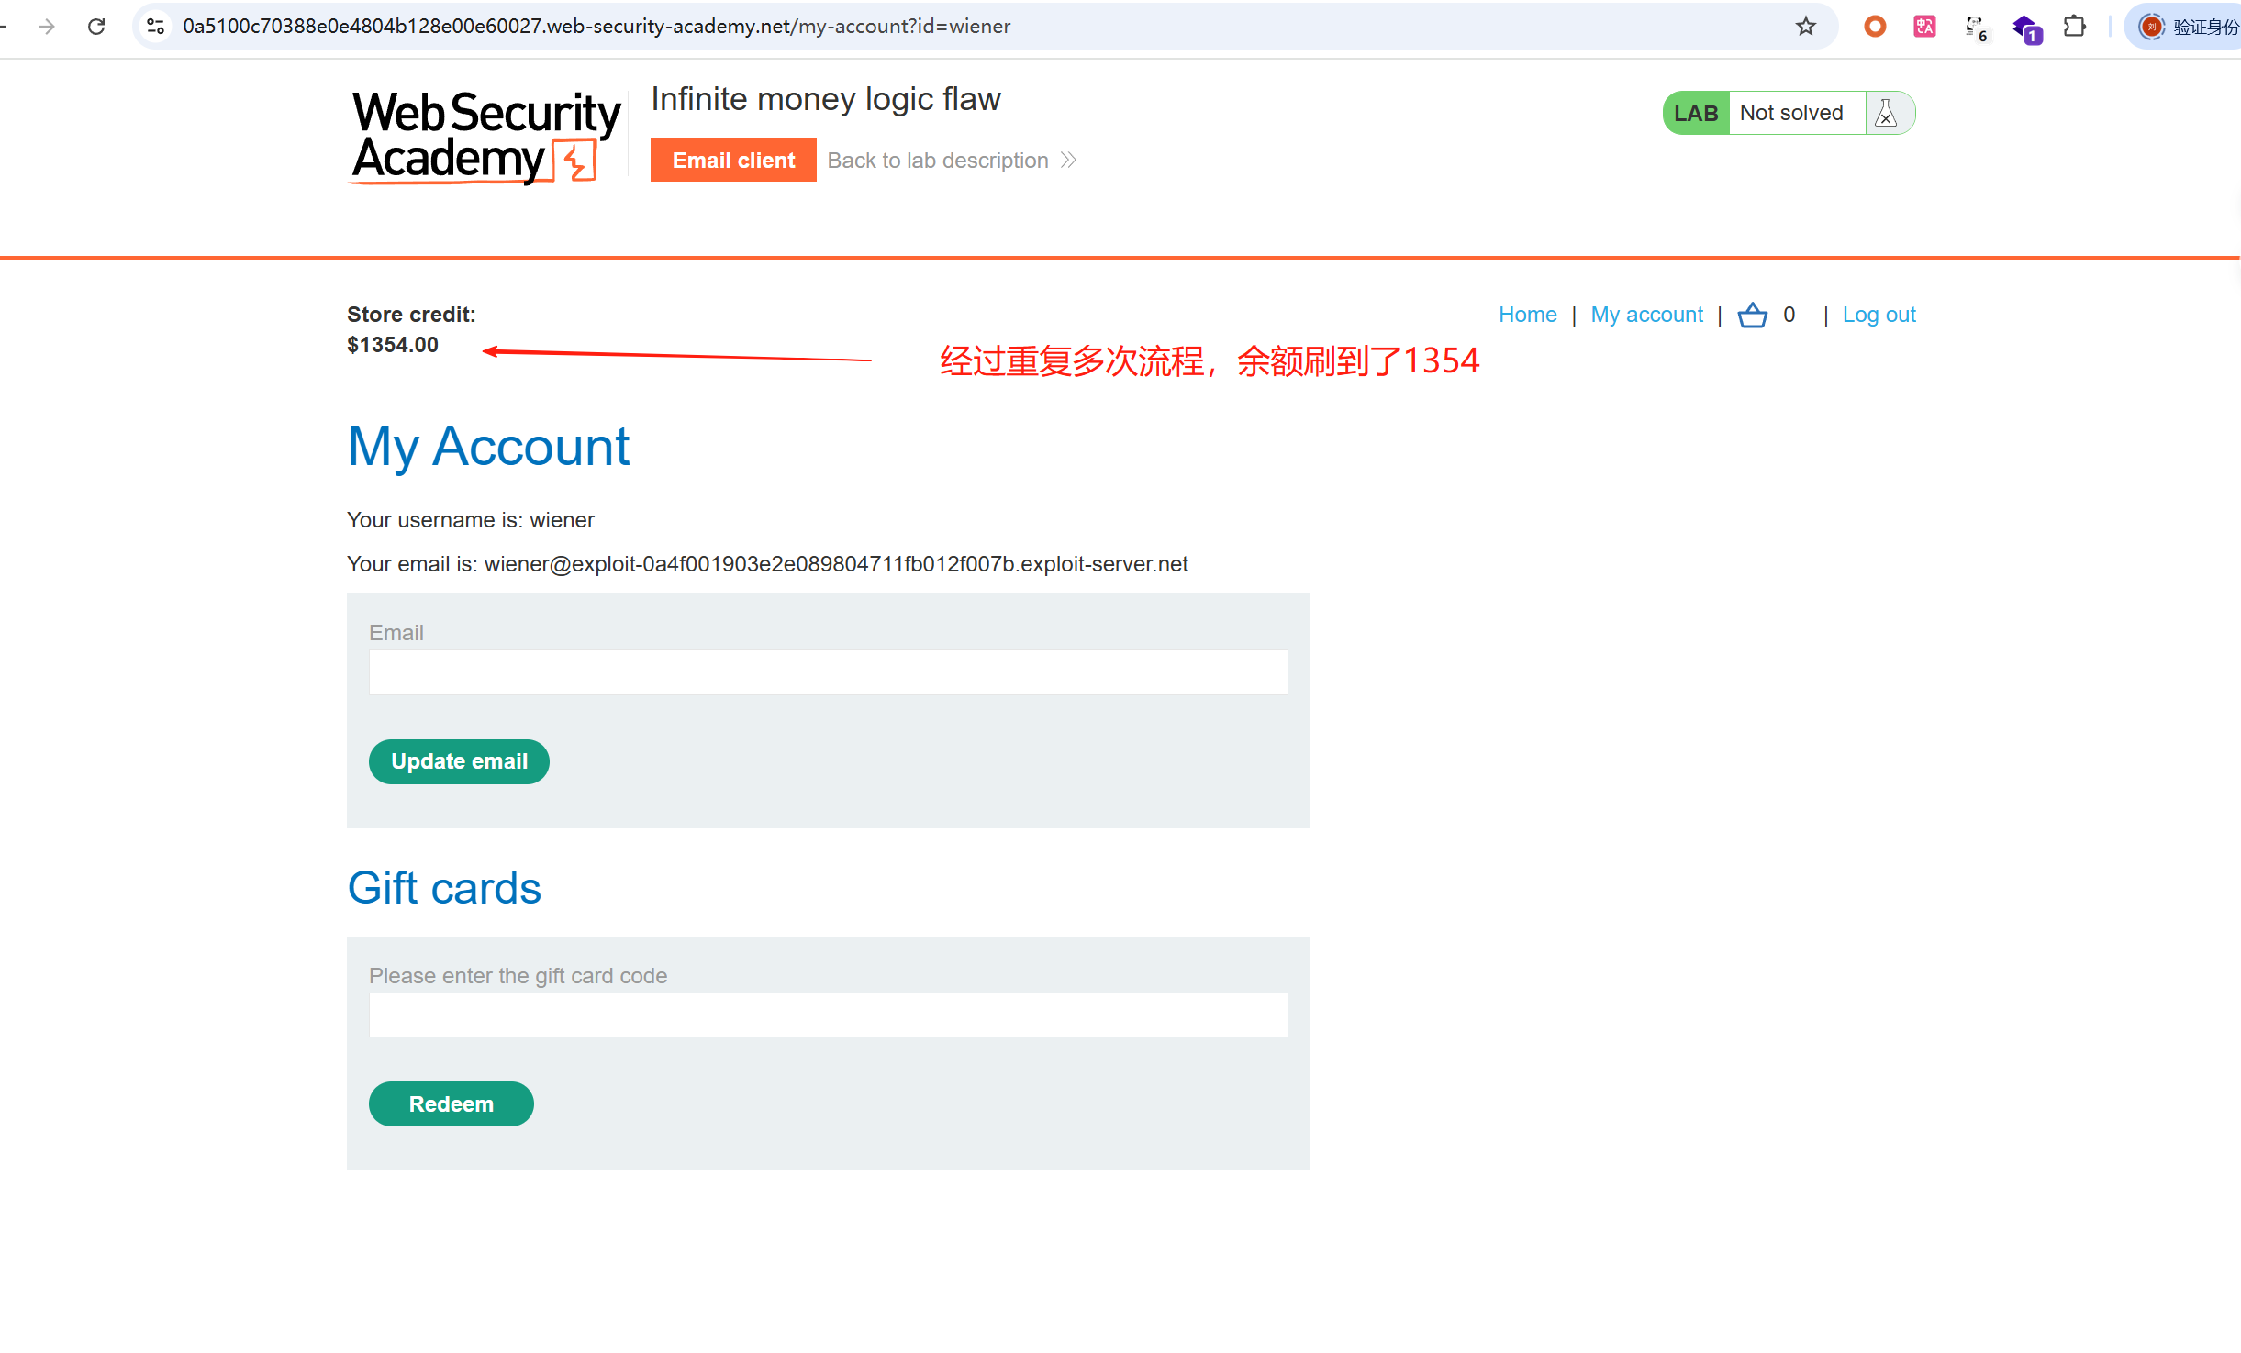The width and height of the screenshot is (2241, 1353).
Task: Open the My account link
Action: pos(1646,315)
